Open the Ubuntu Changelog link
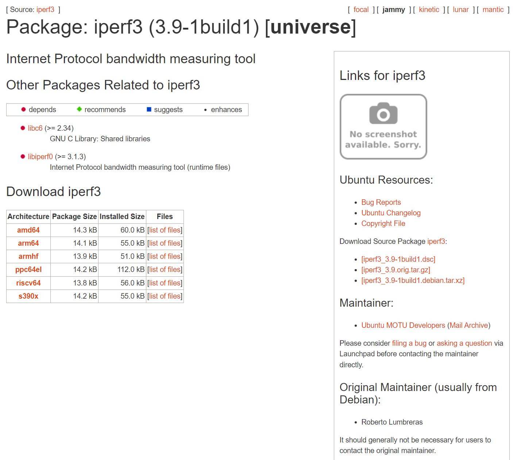The image size is (513, 460). [391, 213]
